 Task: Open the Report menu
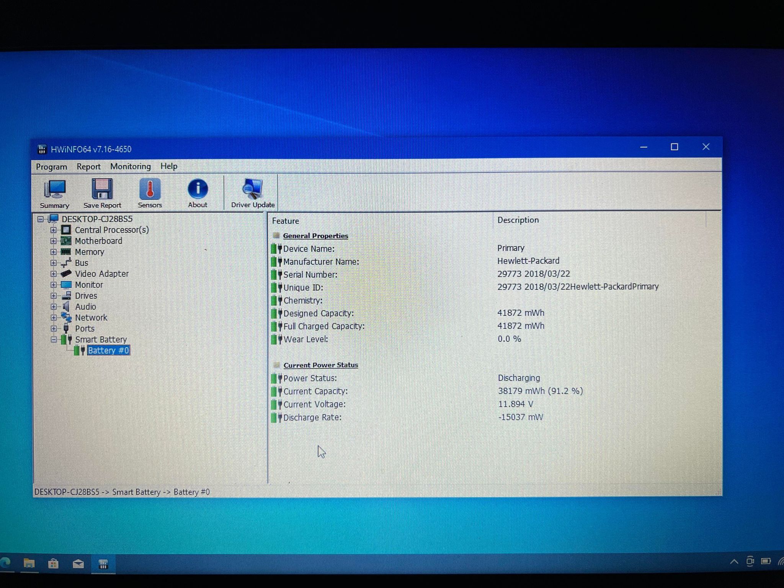tap(88, 167)
